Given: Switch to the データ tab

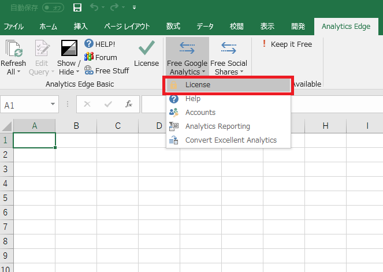Looking at the screenshot, I should tap(205, 26).
